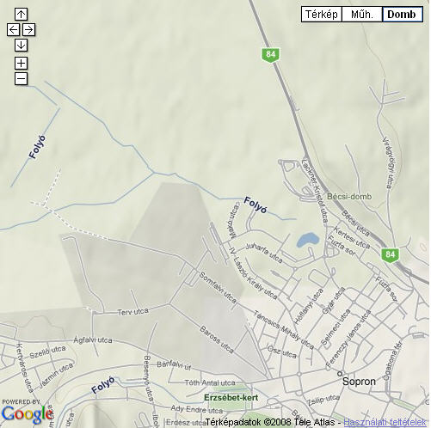Image resolution: width=431 pixels, height=428 pixels.
Task: Click the Sopron city marker
Action: pyautogui.click(x=340, y=374)
